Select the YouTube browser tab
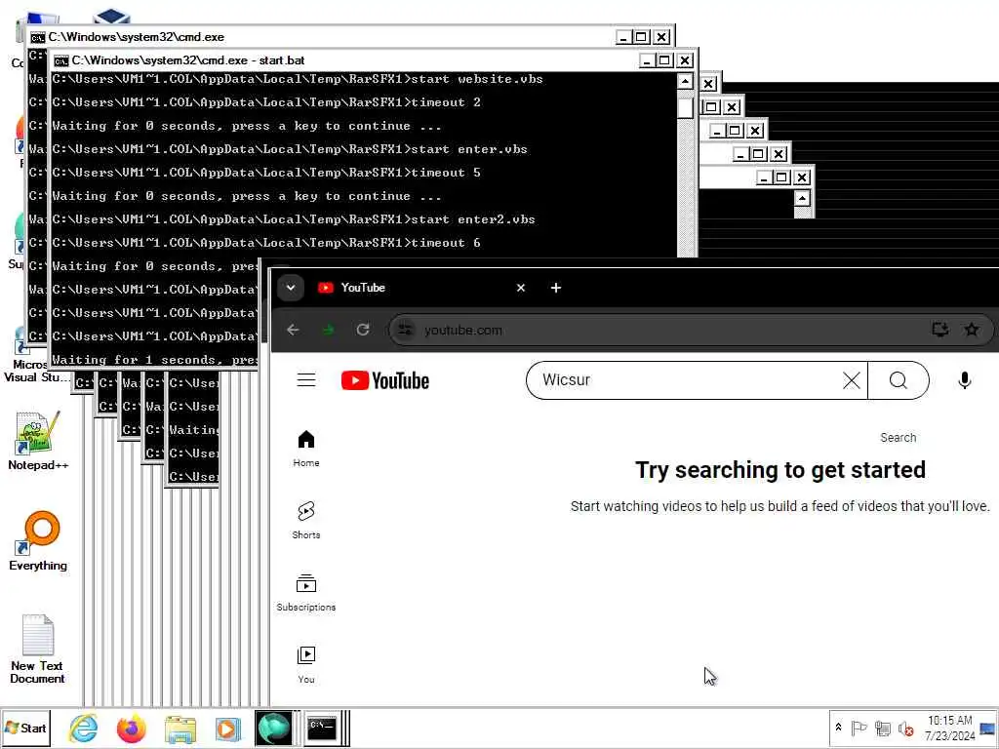Viewport: 999px width, 749px height. coord(420,288)
